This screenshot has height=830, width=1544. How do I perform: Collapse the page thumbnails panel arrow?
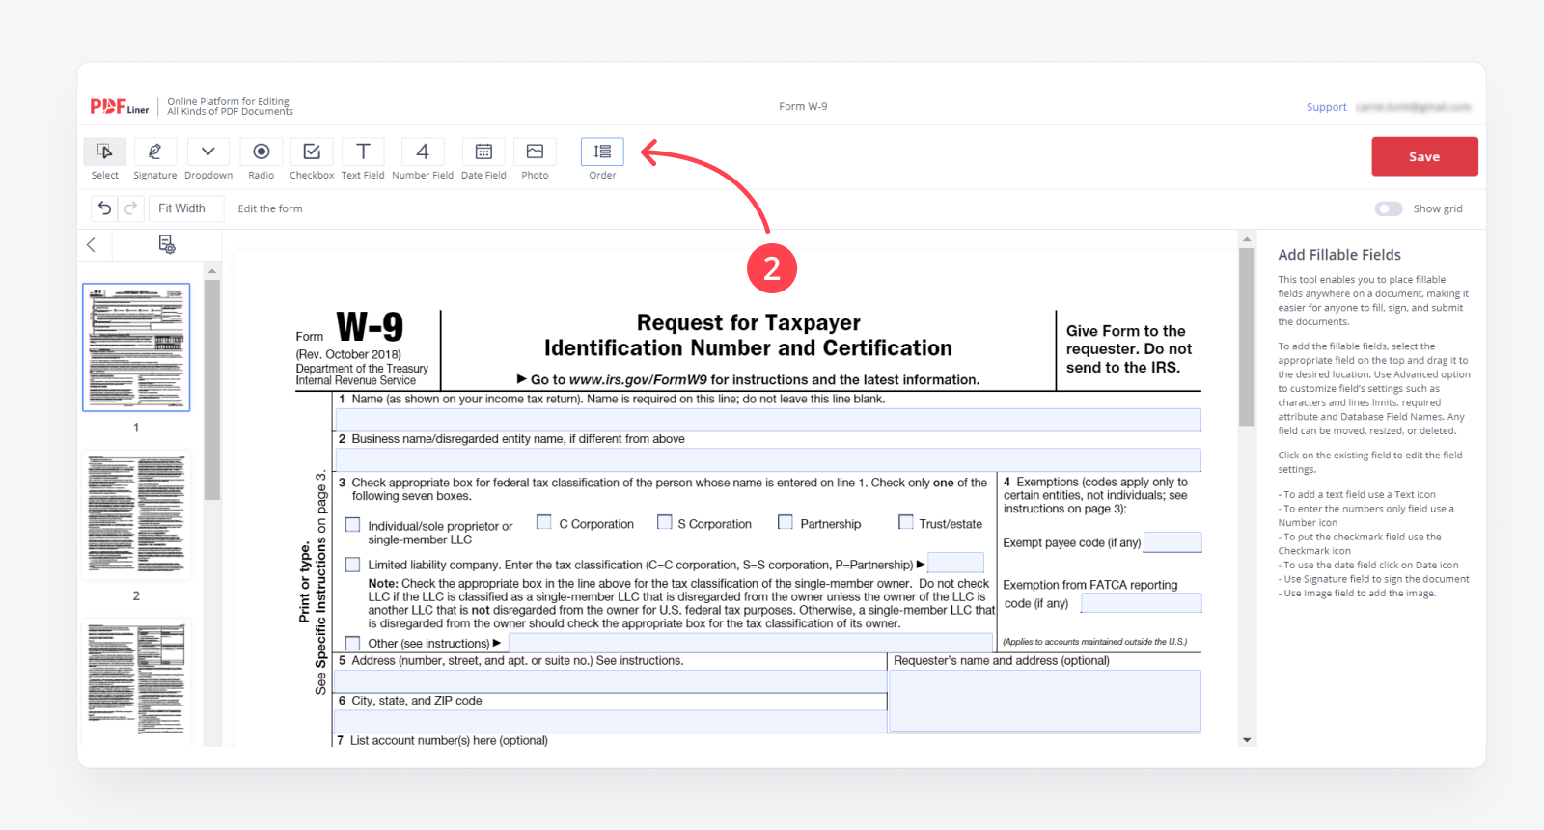pos(92,245)
